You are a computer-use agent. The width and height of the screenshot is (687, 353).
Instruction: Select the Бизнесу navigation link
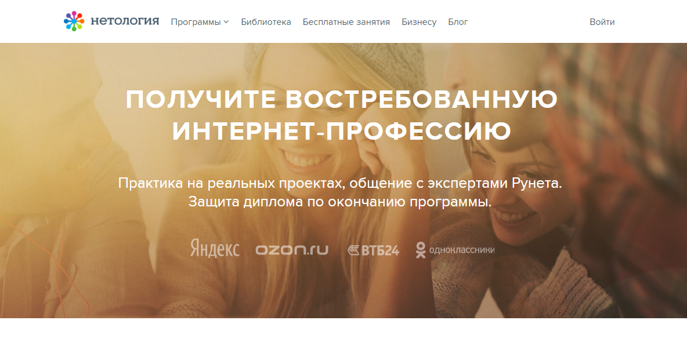coord(419,22)
